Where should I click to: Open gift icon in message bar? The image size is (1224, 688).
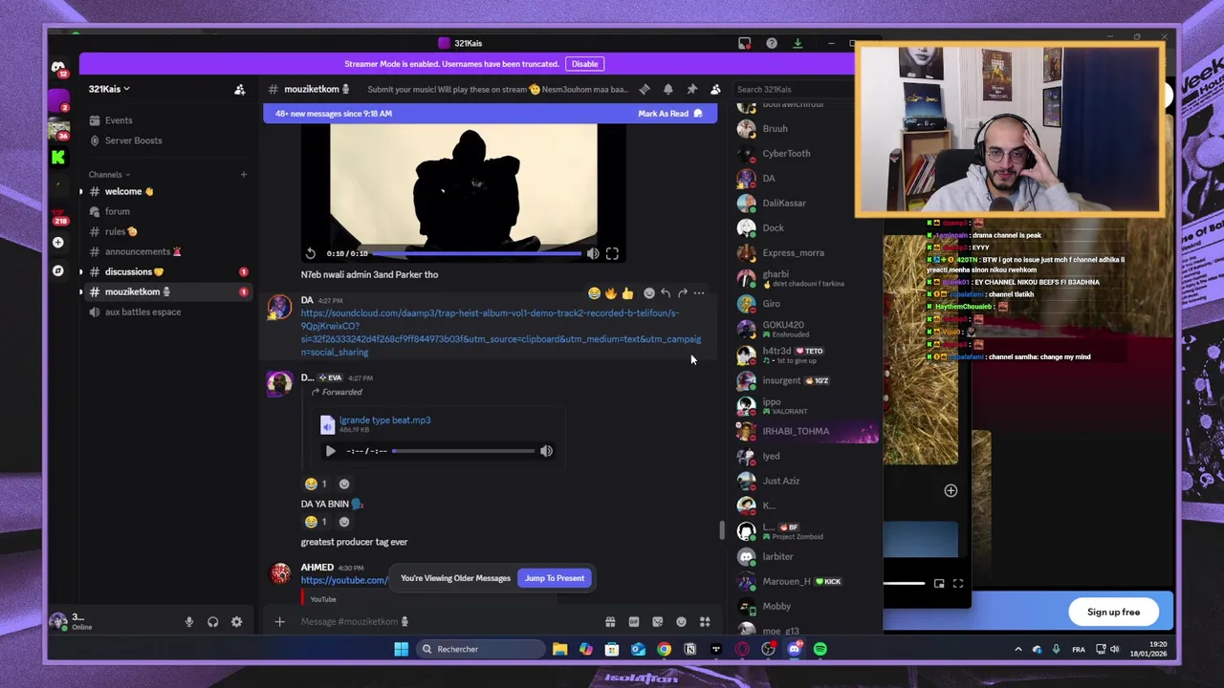coord(610,622)
